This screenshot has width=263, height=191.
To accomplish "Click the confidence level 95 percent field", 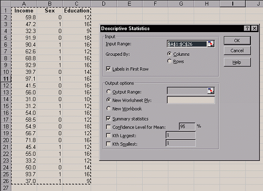I will (187, 126).
